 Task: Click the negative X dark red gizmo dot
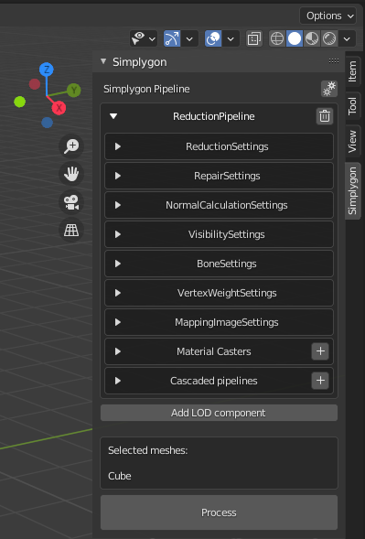click(35, 84)
